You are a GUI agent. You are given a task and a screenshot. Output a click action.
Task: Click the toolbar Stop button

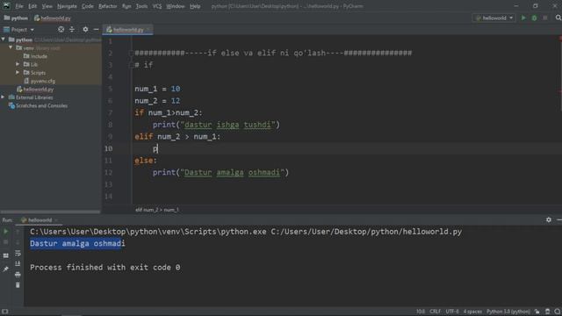545,18
